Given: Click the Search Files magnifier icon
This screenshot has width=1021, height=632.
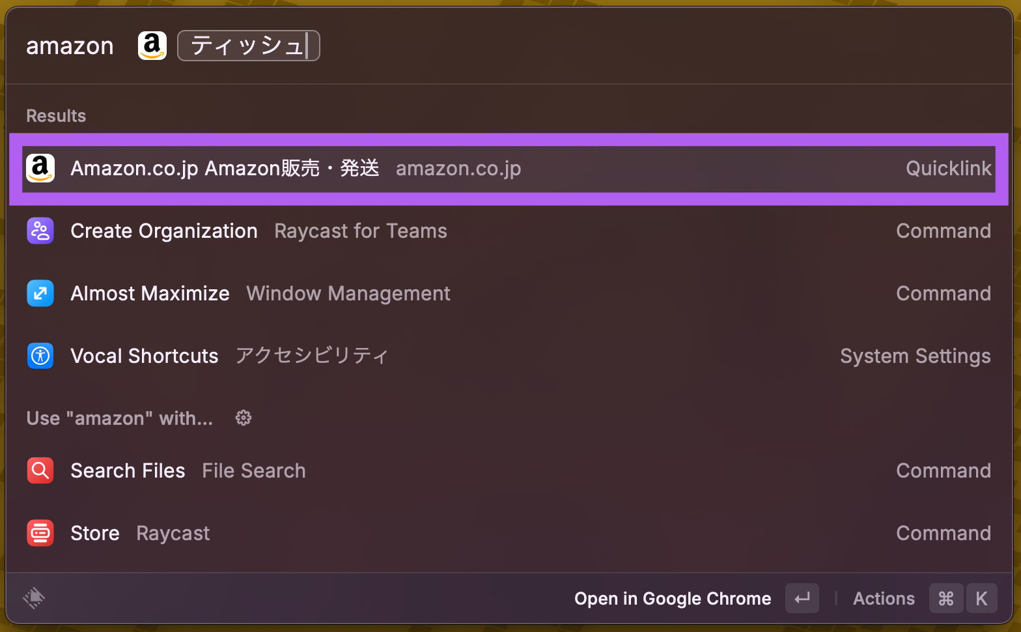Looking at the screenshot, I should click(x=40, y=471).
